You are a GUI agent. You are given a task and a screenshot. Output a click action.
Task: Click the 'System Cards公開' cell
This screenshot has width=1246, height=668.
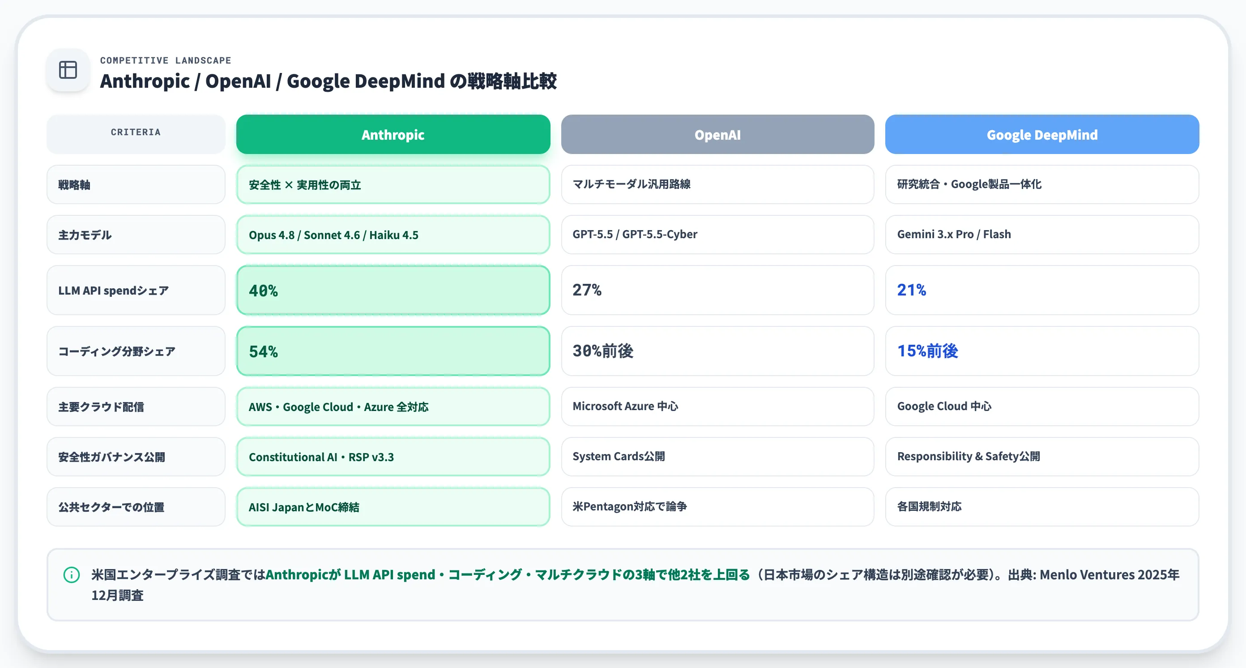[x=717, y=457]
